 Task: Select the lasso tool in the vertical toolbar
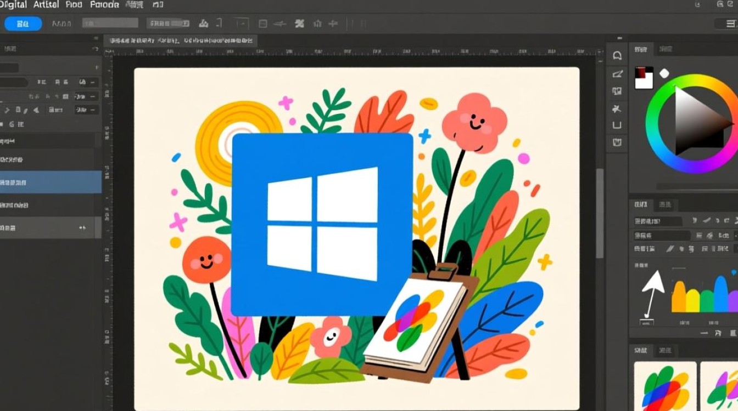tap(617, 55)
